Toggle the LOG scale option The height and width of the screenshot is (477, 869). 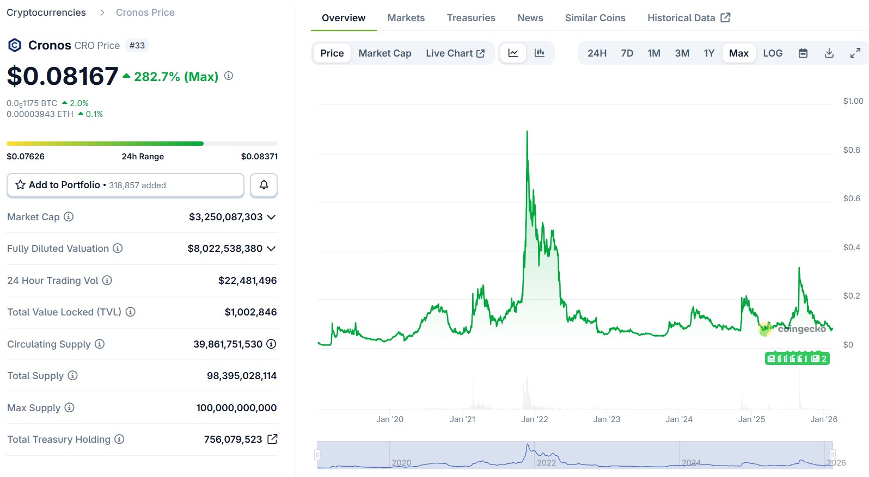[772, 53]
